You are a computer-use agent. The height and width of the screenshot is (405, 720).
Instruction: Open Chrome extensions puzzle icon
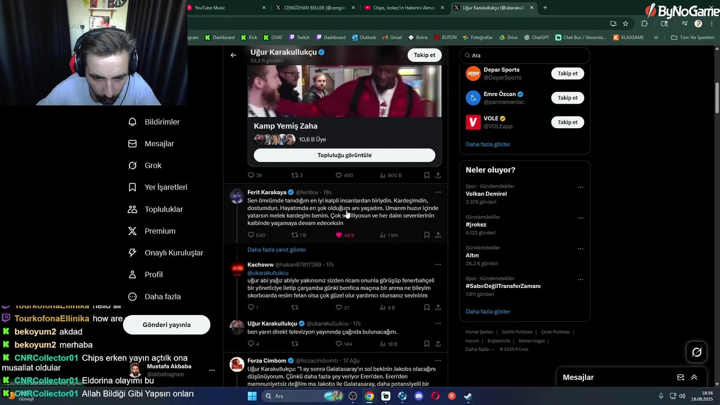(x=645, y=24)
